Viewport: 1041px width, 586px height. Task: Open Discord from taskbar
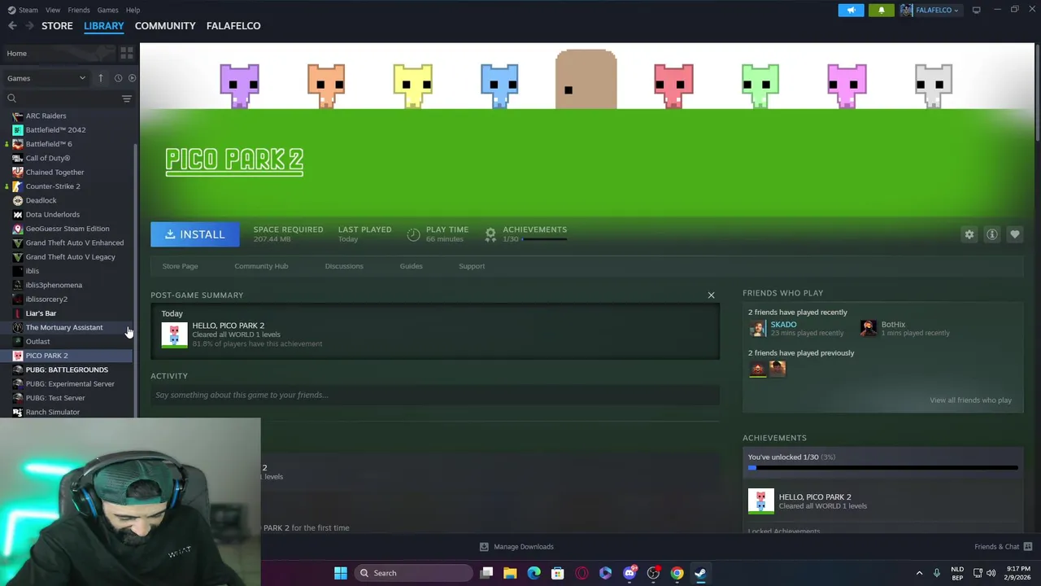[629, 573]
